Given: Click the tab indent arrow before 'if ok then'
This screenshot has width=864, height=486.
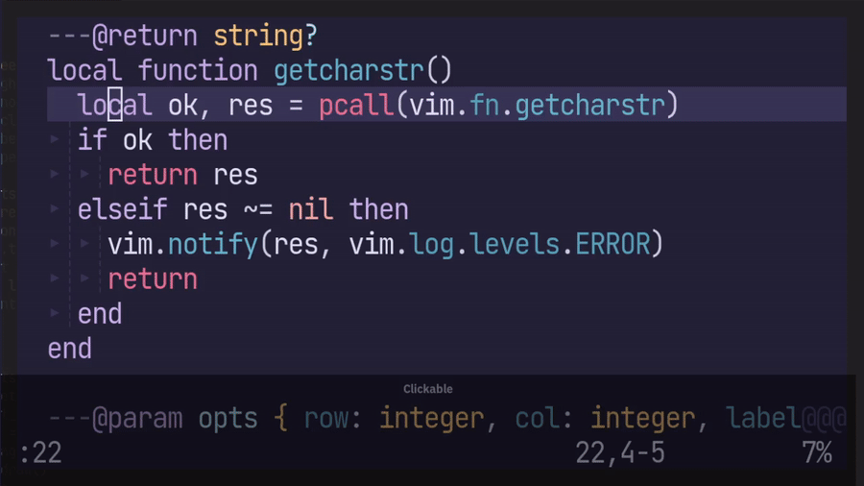Looking at the screenshot, I should 55,140.
